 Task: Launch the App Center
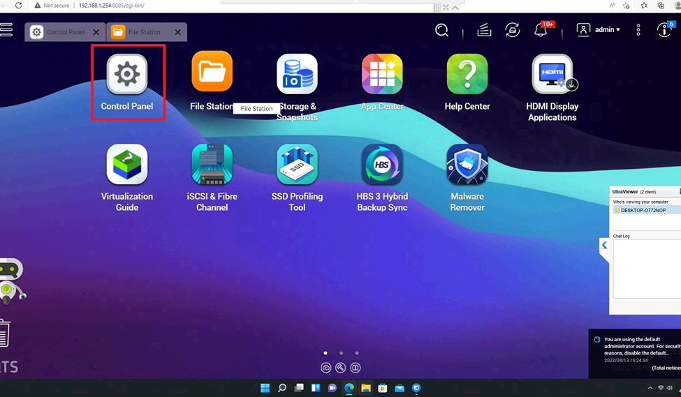tap(382, 74)
